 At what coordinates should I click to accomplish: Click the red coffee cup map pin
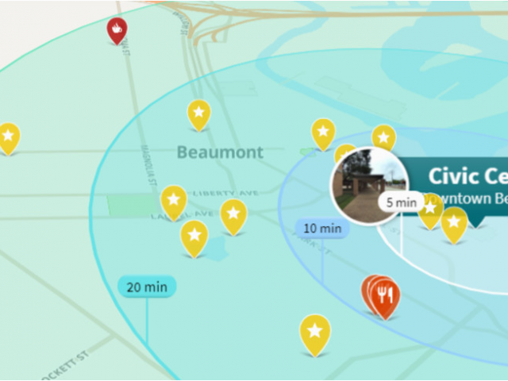click(x=117, y=30)
